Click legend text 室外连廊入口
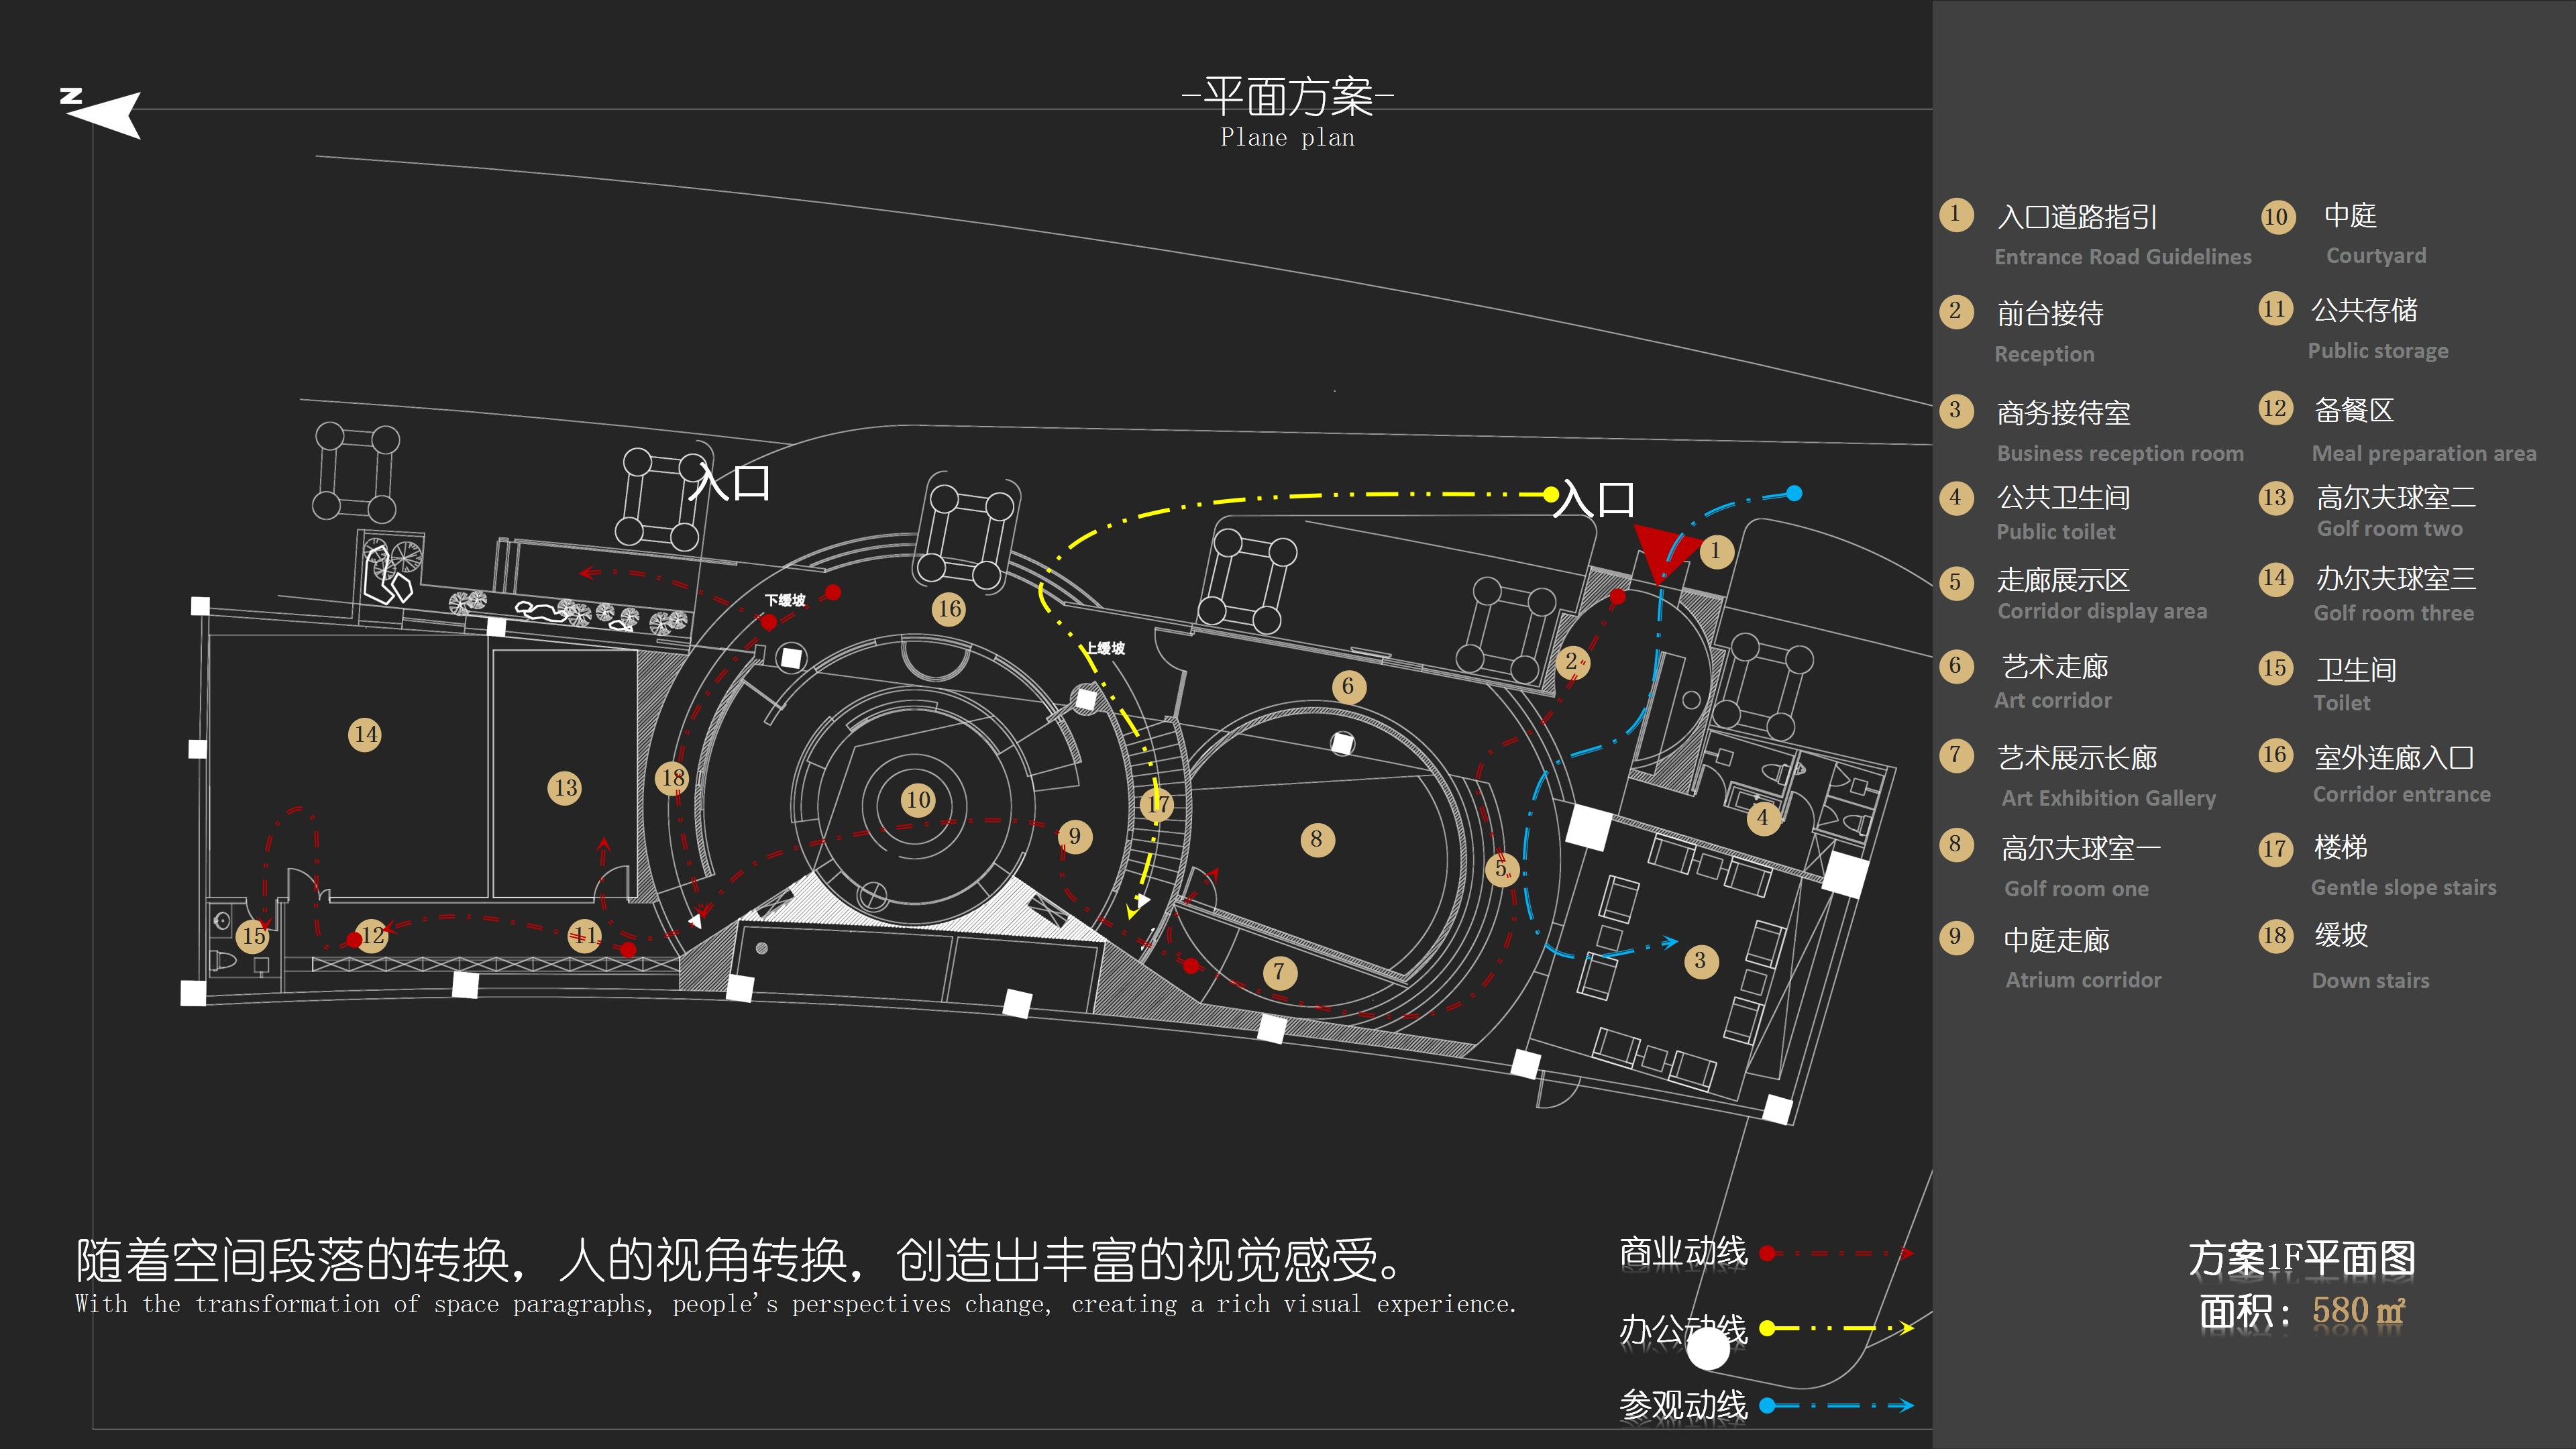The width and height of the screenshot is (2576, 1449). [x=2394, y=758]
